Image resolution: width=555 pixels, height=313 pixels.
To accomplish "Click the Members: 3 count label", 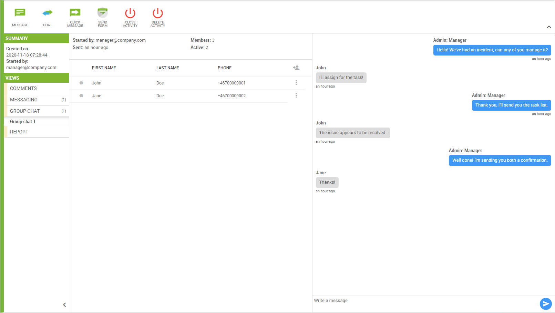I will [x=203, y=40].
